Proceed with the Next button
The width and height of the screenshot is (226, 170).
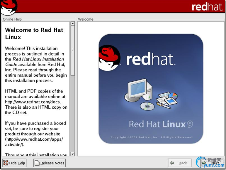[x=212, y=163]
